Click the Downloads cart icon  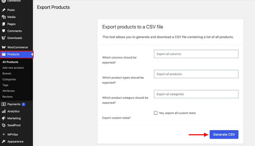pyautogui.click(x=4, y=38)
